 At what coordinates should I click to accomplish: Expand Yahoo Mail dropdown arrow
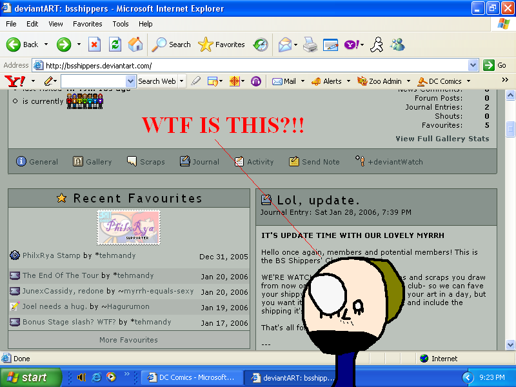coord(303,81)
